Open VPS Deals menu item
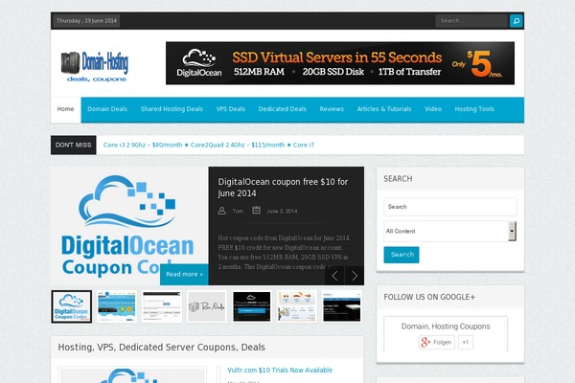The width and height of the screenshot is (575, 383). click(231, 109)
